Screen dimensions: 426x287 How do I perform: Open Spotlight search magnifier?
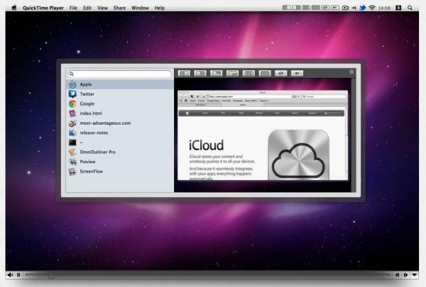click(x=410, y=8)
